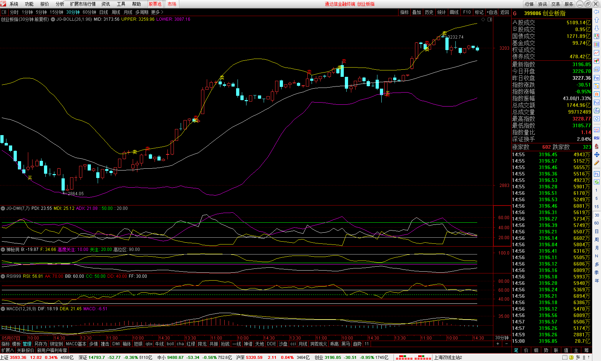The height and width of the screenshot is (361, 601).
Task: Click the 14:30 time axis marker nearest the right edge
Action: 478,338
